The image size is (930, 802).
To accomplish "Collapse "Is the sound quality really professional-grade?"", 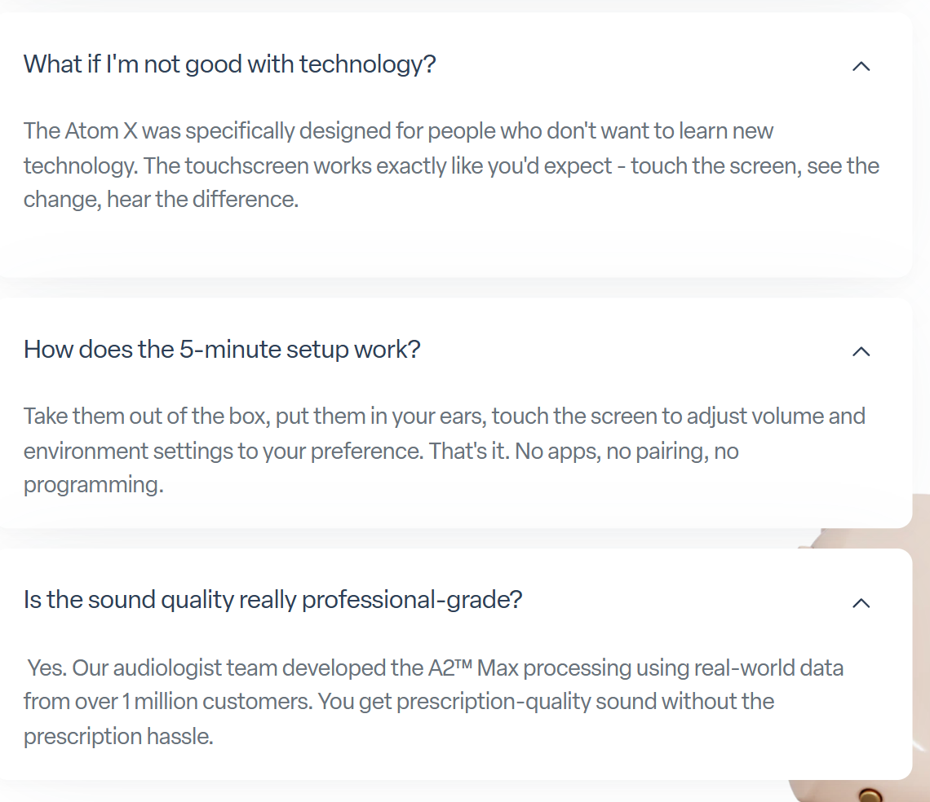I will (272, 600).
